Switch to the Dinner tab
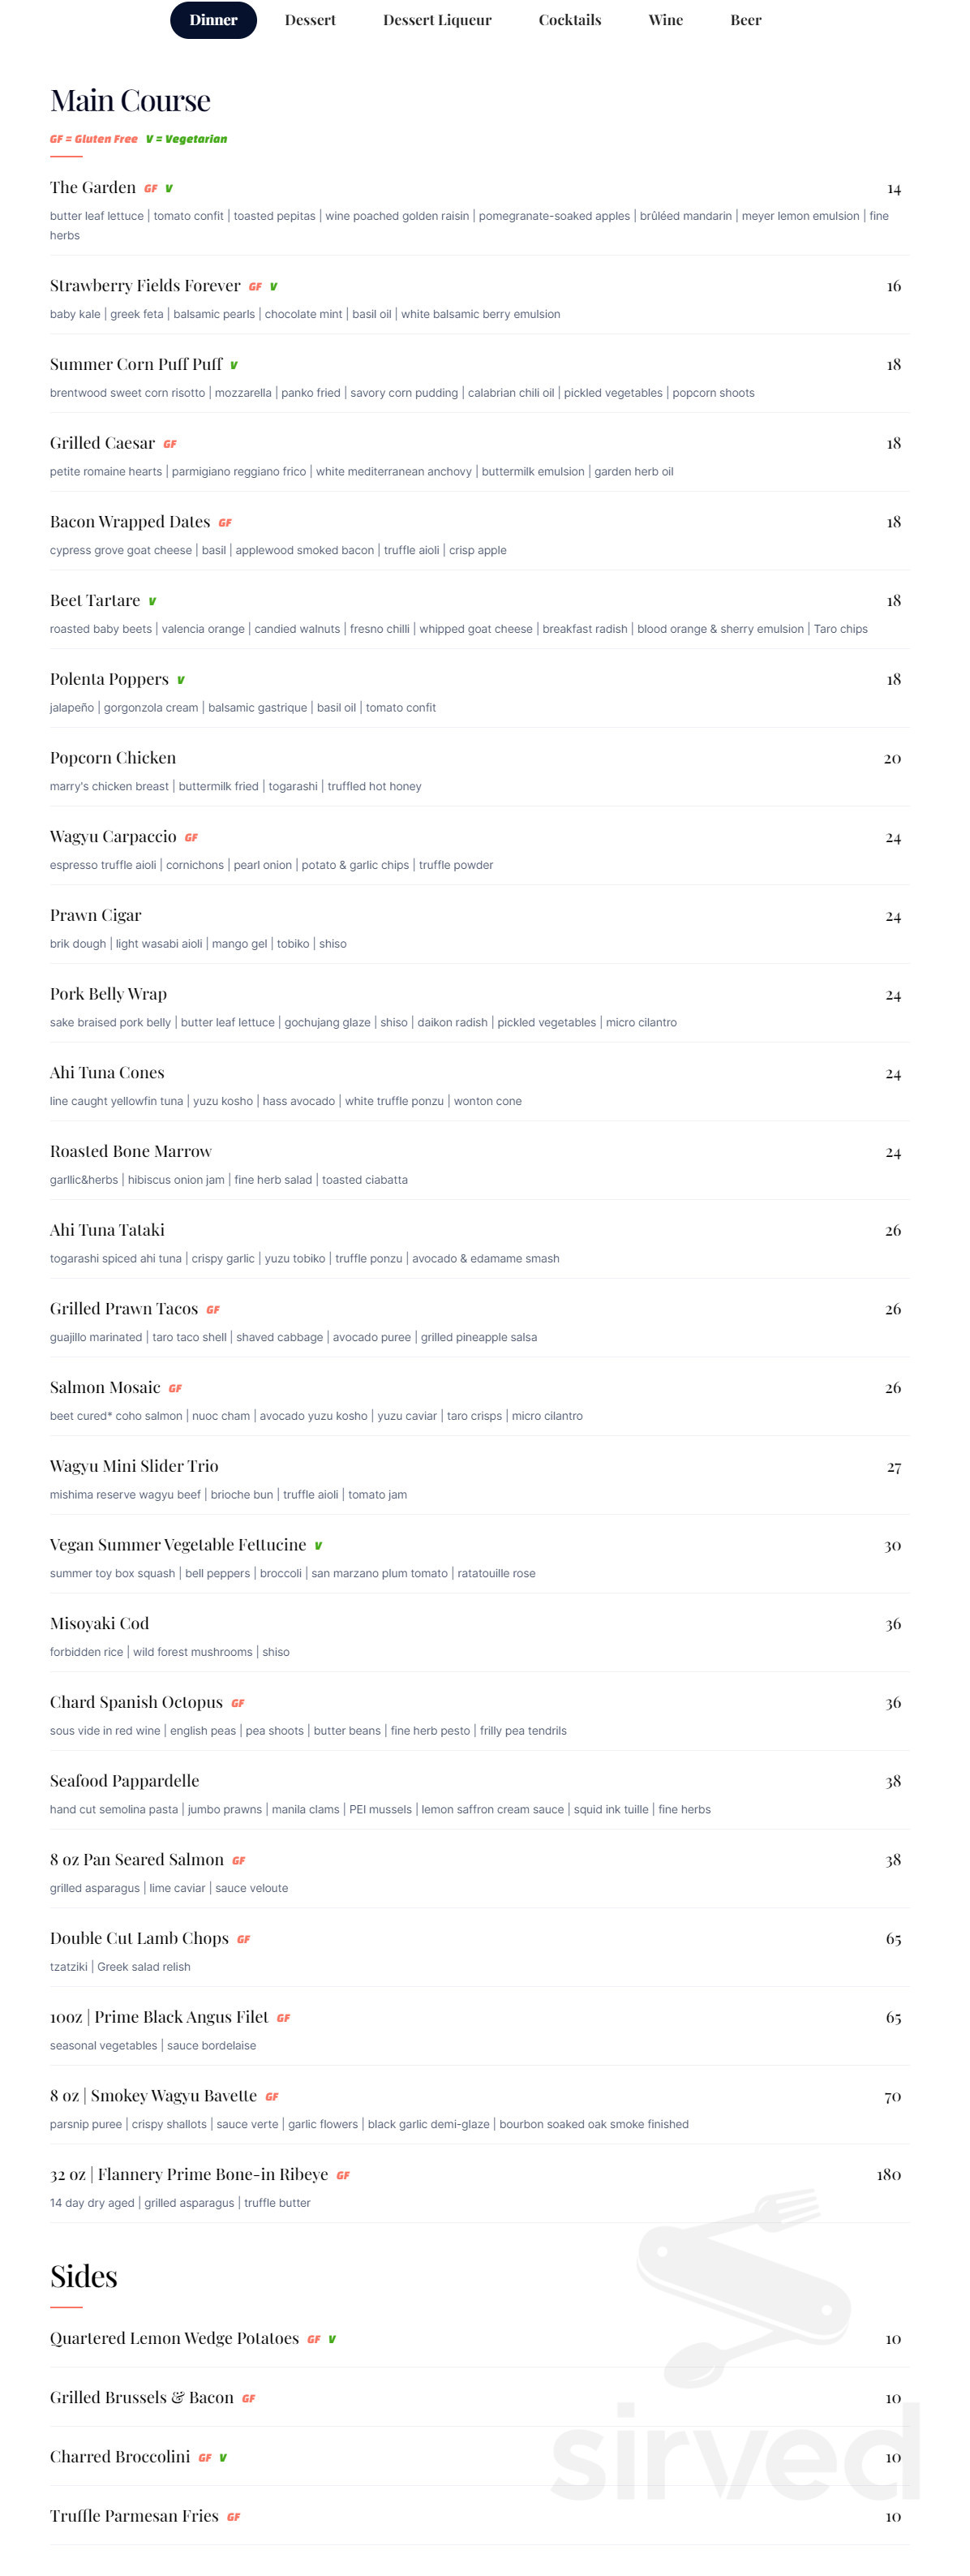970x2576 pixels. pyautogui.click(x=213, y=20)
